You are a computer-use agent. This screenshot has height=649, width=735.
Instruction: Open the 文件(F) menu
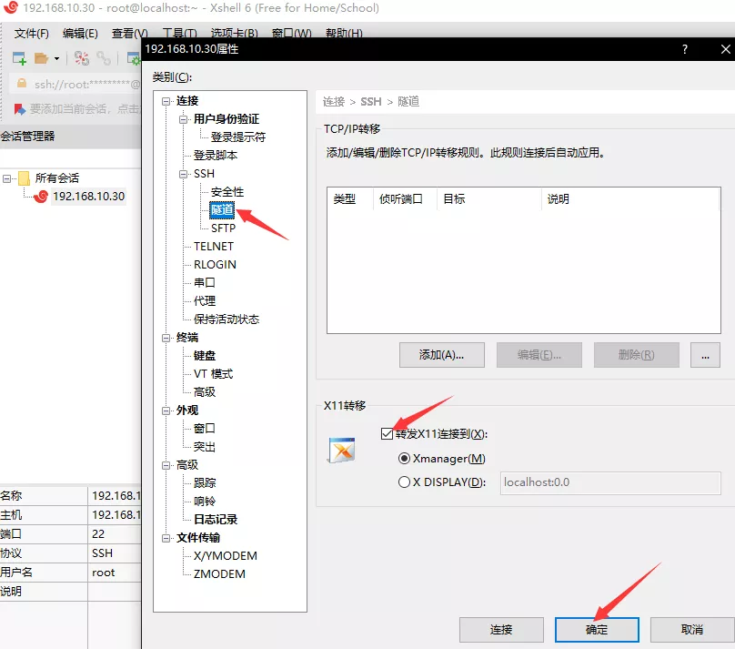coord(31,34)
